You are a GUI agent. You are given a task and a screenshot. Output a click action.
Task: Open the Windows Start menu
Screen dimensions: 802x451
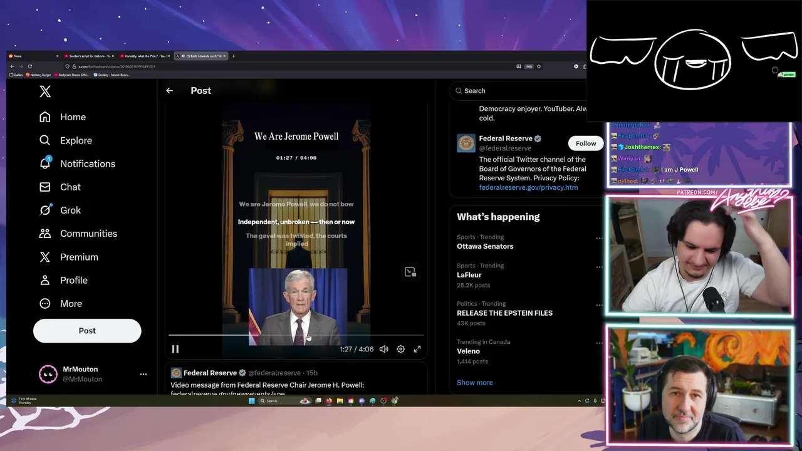pos(251,401)
